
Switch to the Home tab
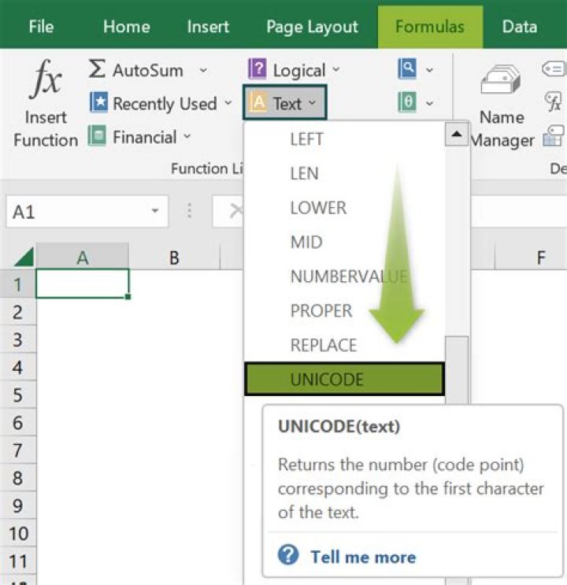pyautogui.click(x=127, y=27)
